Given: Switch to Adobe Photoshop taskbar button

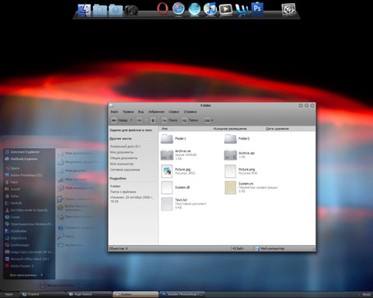Looking at the screenshot, I should (x=182, y=294).
